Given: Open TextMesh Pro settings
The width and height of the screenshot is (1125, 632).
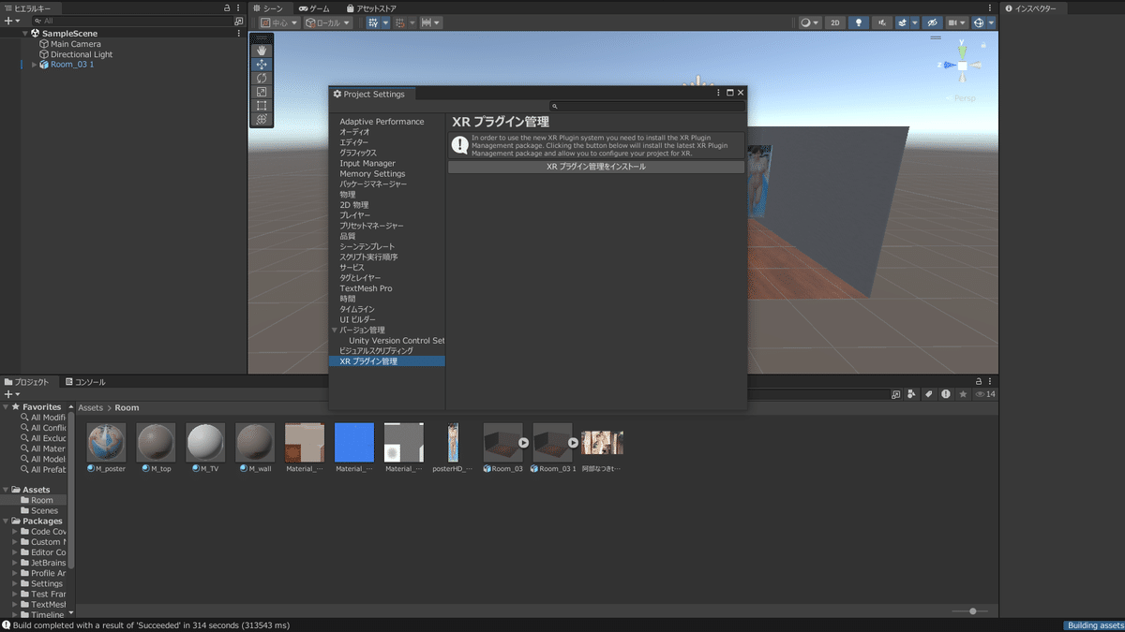Looking at the screenshot, I should click(366, 288).
